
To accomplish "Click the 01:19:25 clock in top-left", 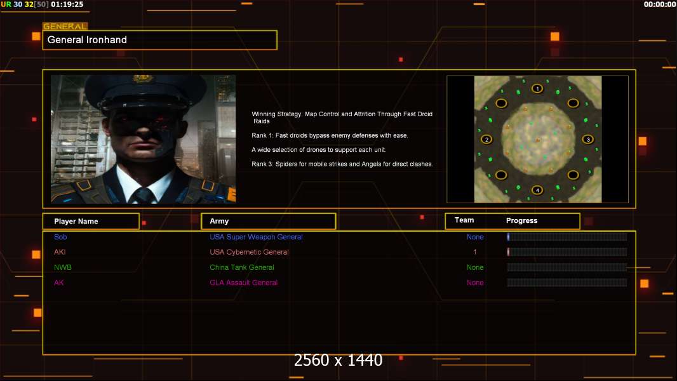I will pyautogui.click(x=67, y=4).
